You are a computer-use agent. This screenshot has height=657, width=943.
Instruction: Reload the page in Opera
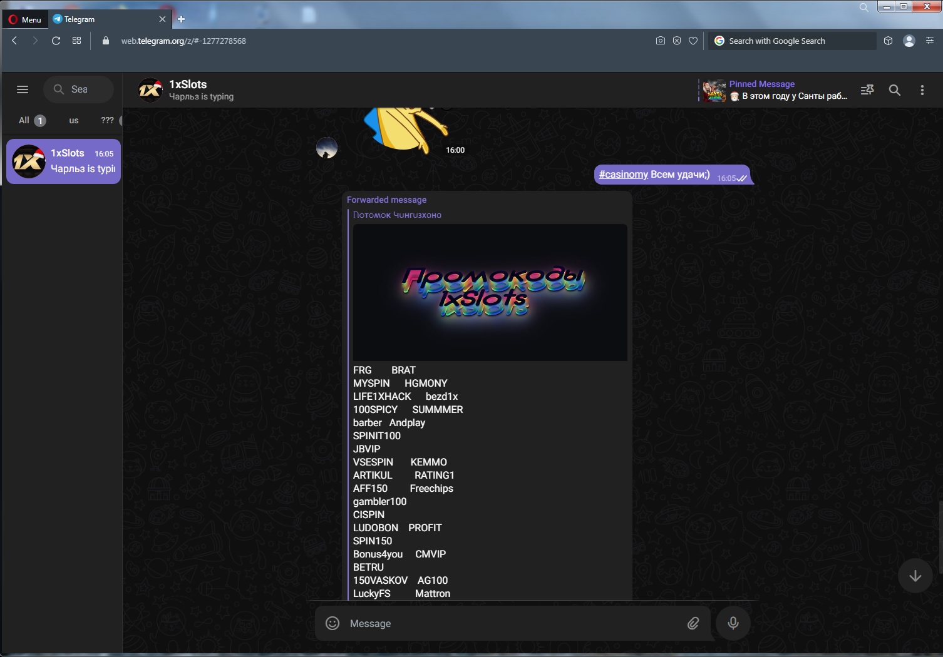[x=56, y=41]
